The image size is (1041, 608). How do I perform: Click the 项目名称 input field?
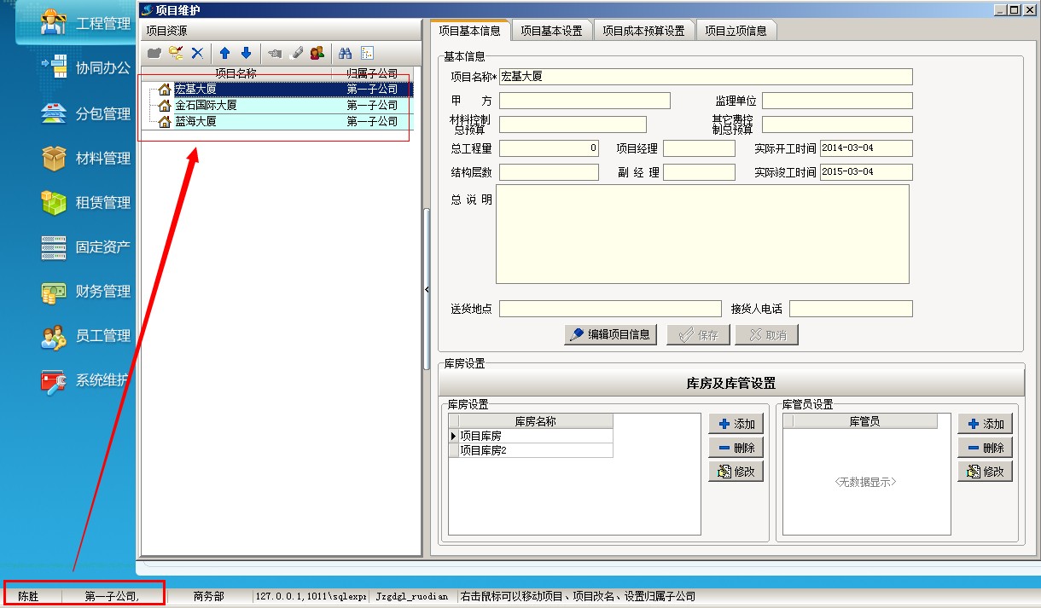705,77
